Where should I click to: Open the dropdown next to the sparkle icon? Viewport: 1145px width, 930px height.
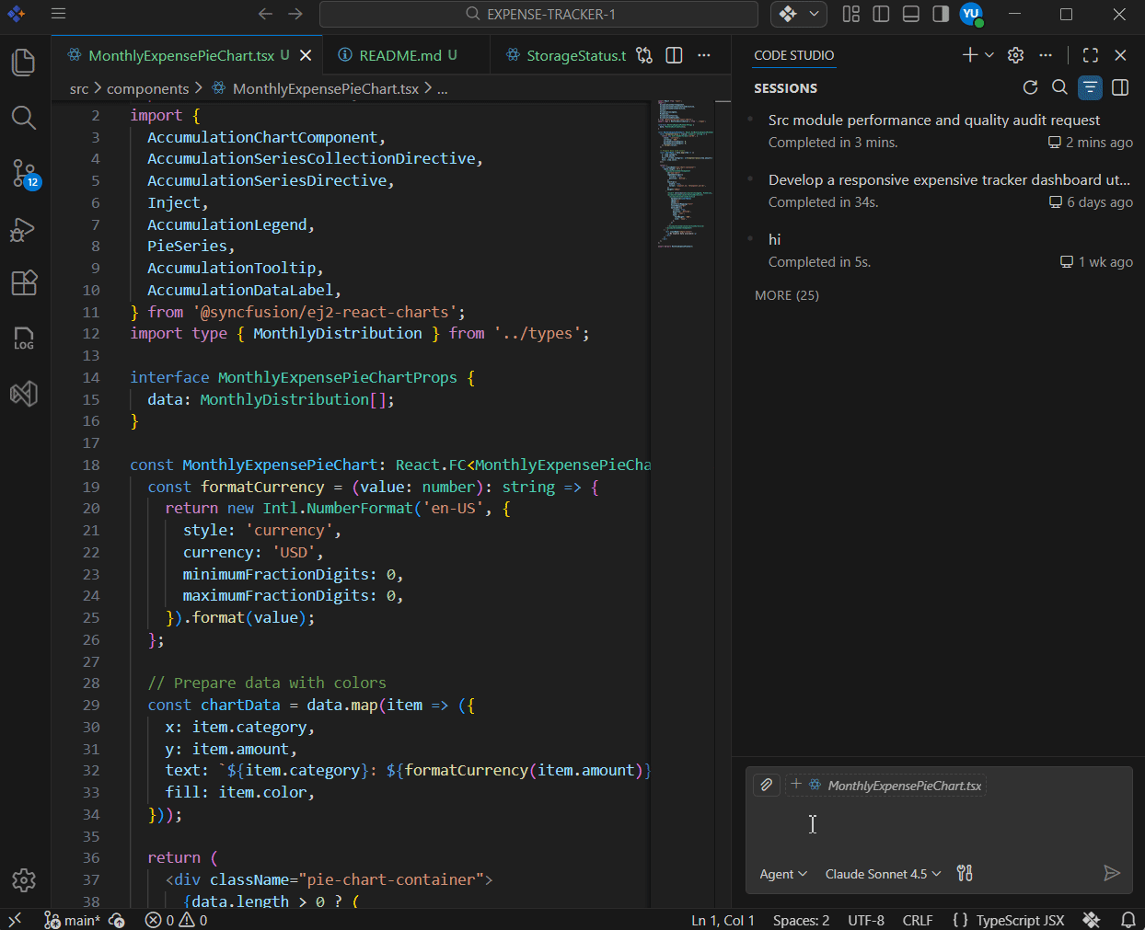point(815,14)
